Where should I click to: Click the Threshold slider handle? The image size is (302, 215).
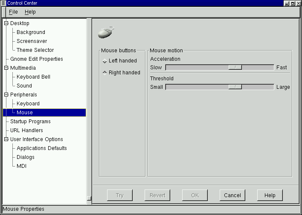point(235,87)
